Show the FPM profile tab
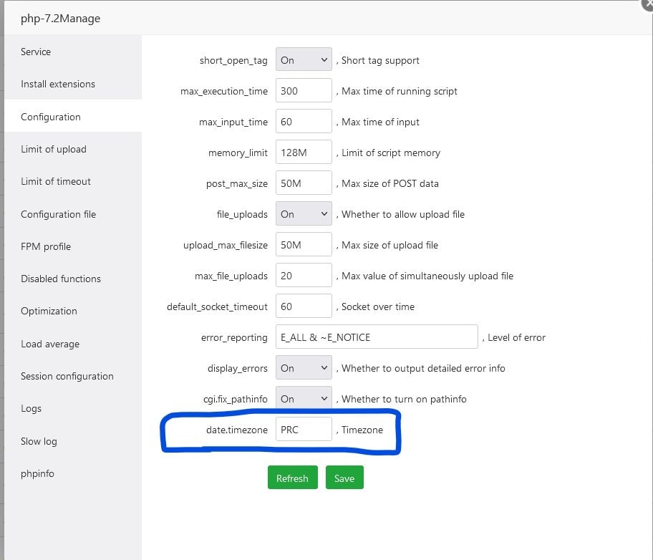Image resolution: width=653 pixels, height=560 pixels. (46, 246)
